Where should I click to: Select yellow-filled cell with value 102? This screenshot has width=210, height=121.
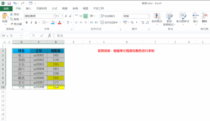coord(56,78)
